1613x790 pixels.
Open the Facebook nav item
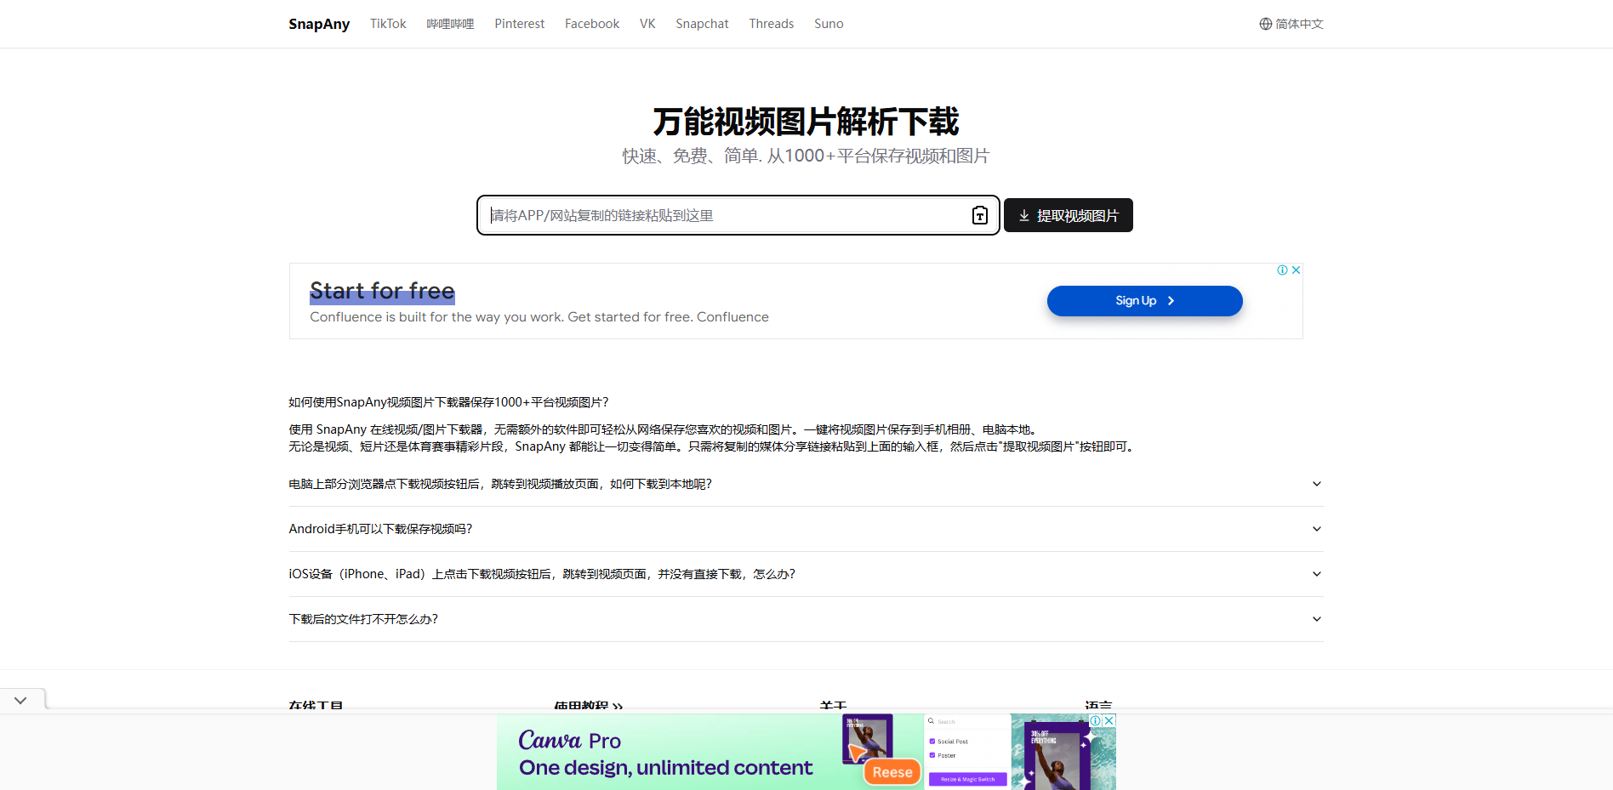592,24
